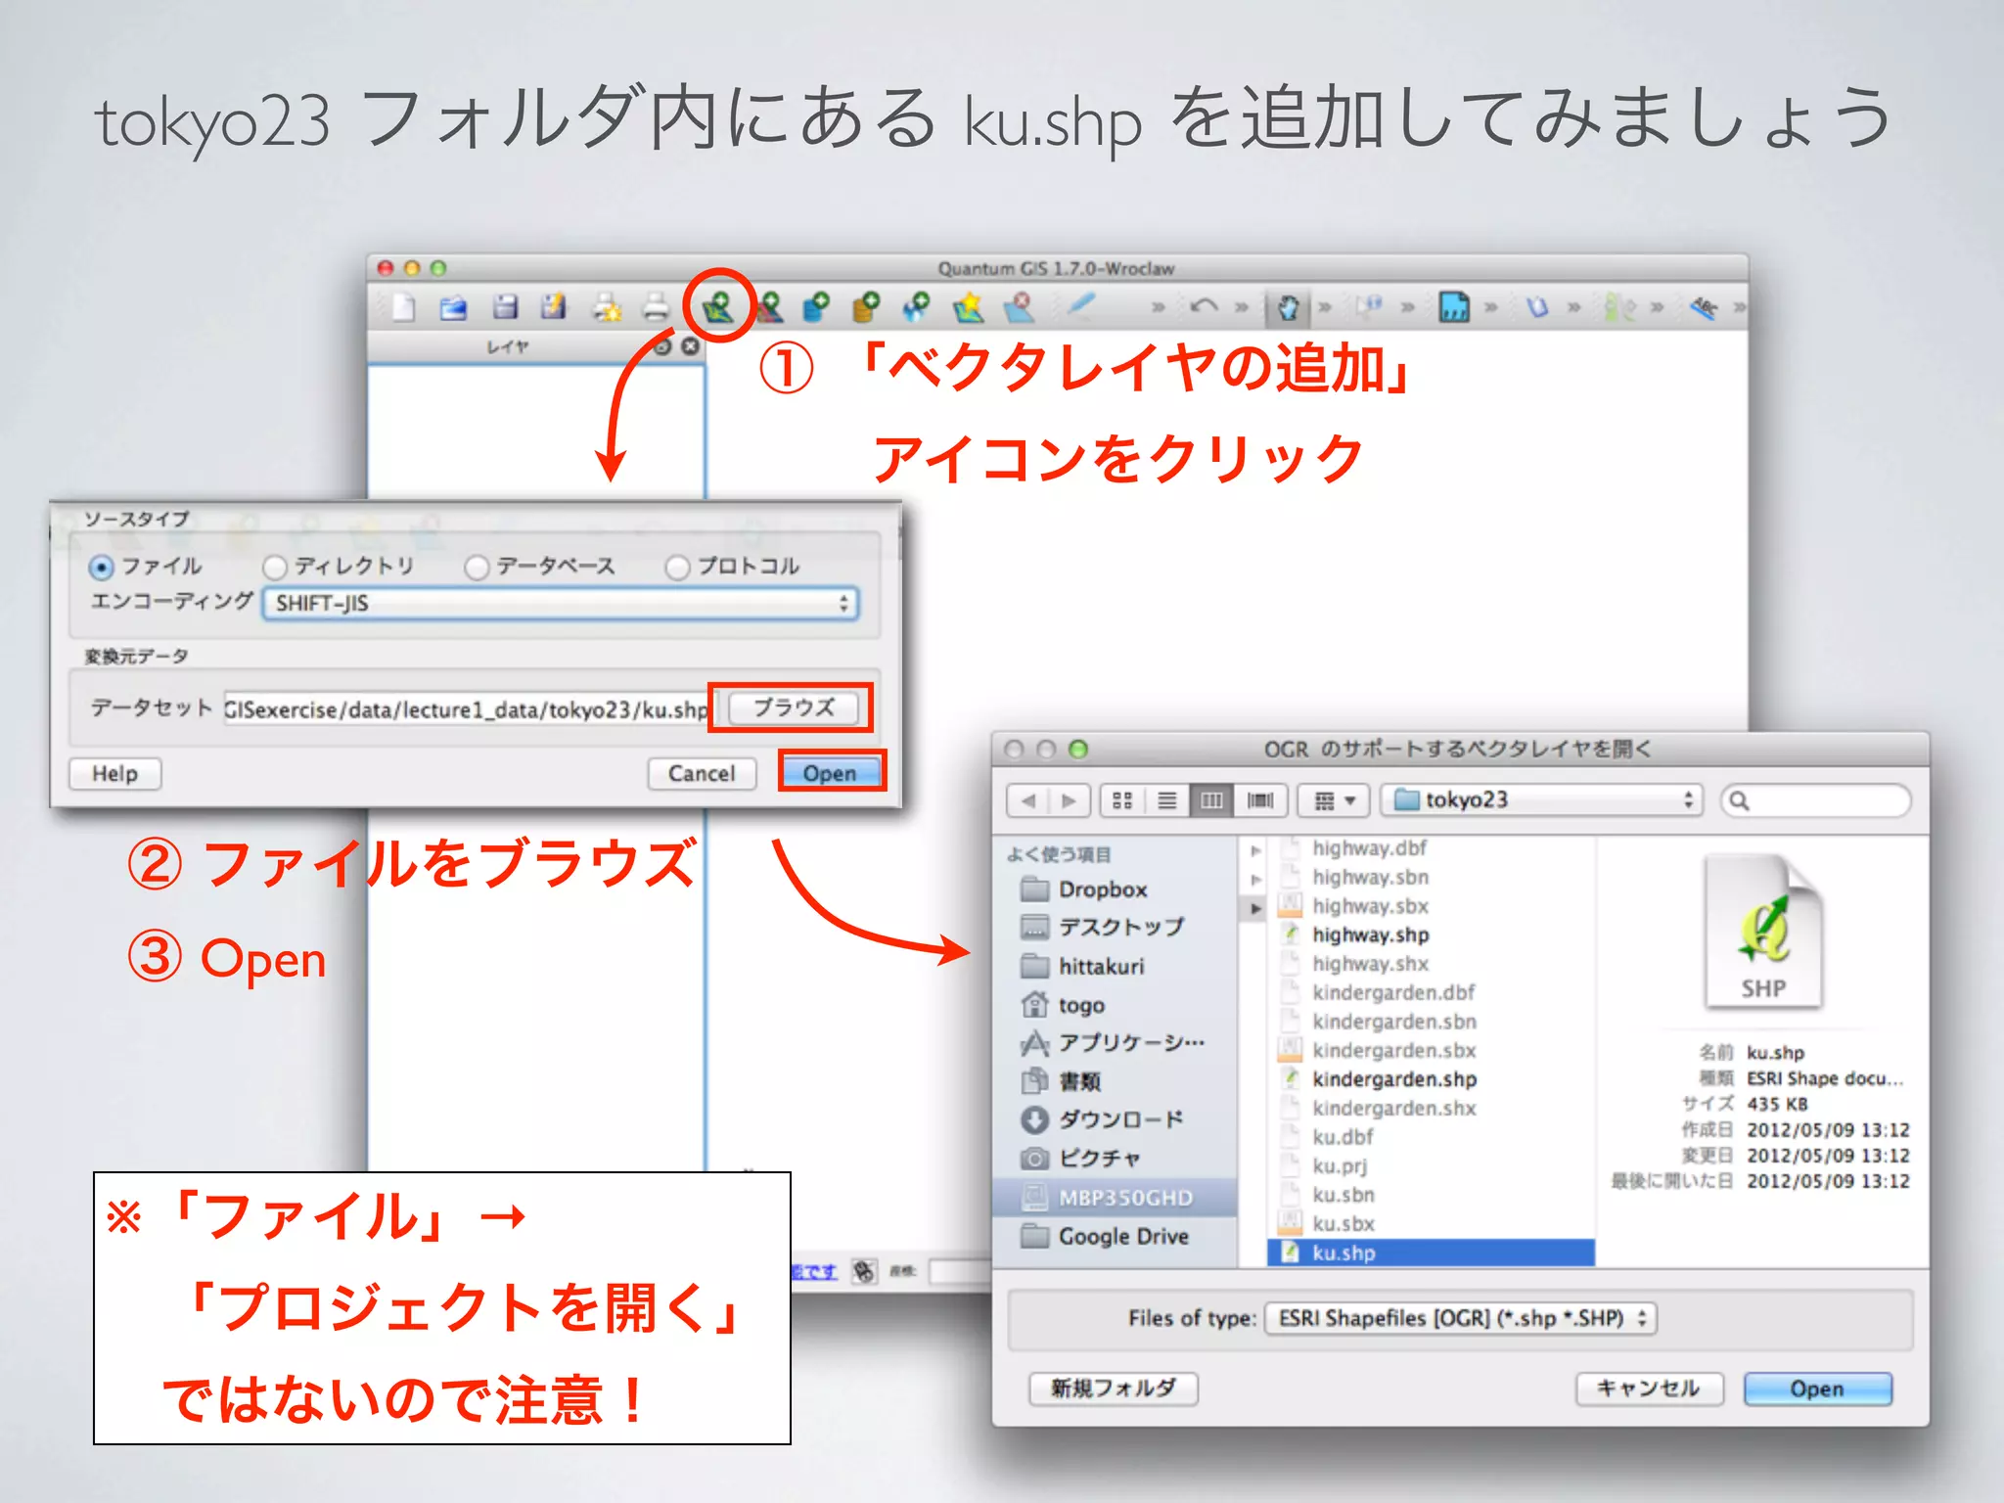Open the tokyo23 folder path dropdown
This screenshot has height=1503, width=2004.
pyautogui.click(x=1542, y=800)
